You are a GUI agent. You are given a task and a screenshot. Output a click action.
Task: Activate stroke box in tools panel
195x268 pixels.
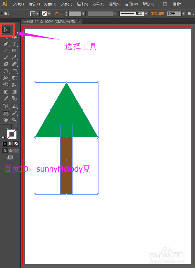(12, 134)
